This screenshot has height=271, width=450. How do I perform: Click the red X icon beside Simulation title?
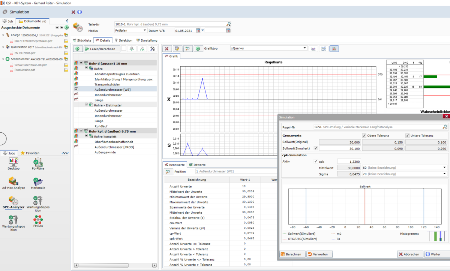click(73, 12)
